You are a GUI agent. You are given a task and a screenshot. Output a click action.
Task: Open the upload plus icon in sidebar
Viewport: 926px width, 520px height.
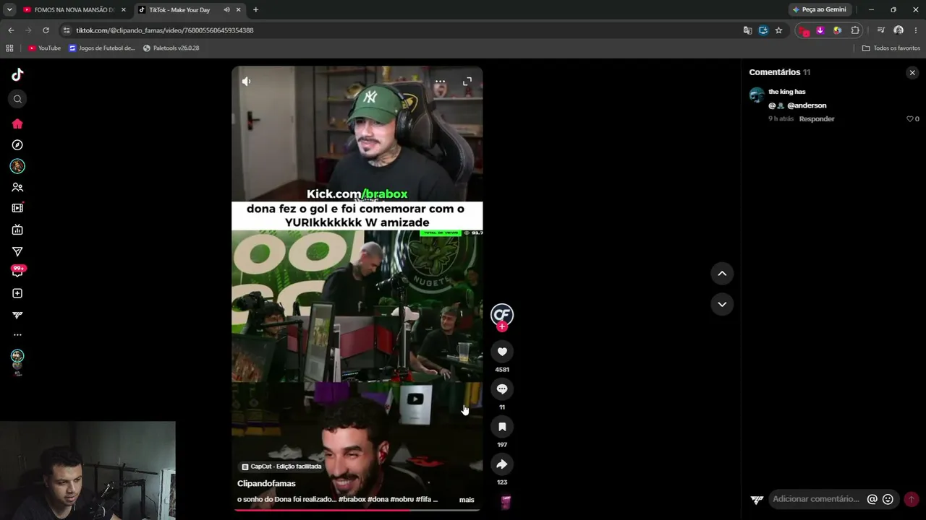[x=17, y=293]
